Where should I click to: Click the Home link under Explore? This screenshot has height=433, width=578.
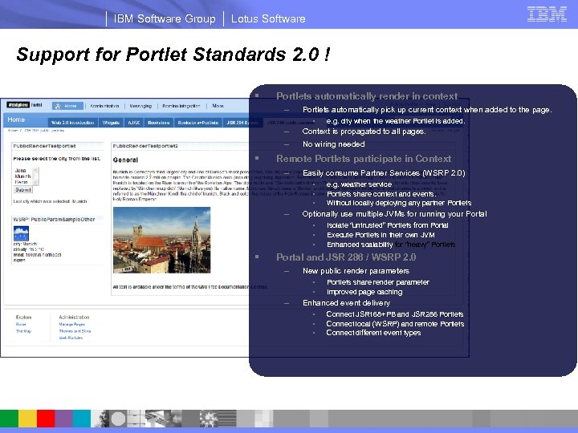coord(21,325)
